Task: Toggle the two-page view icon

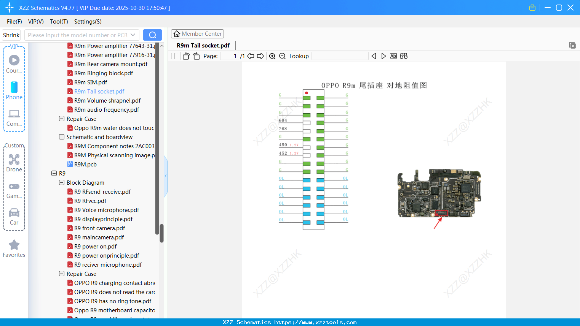Action: click(174, 56)
